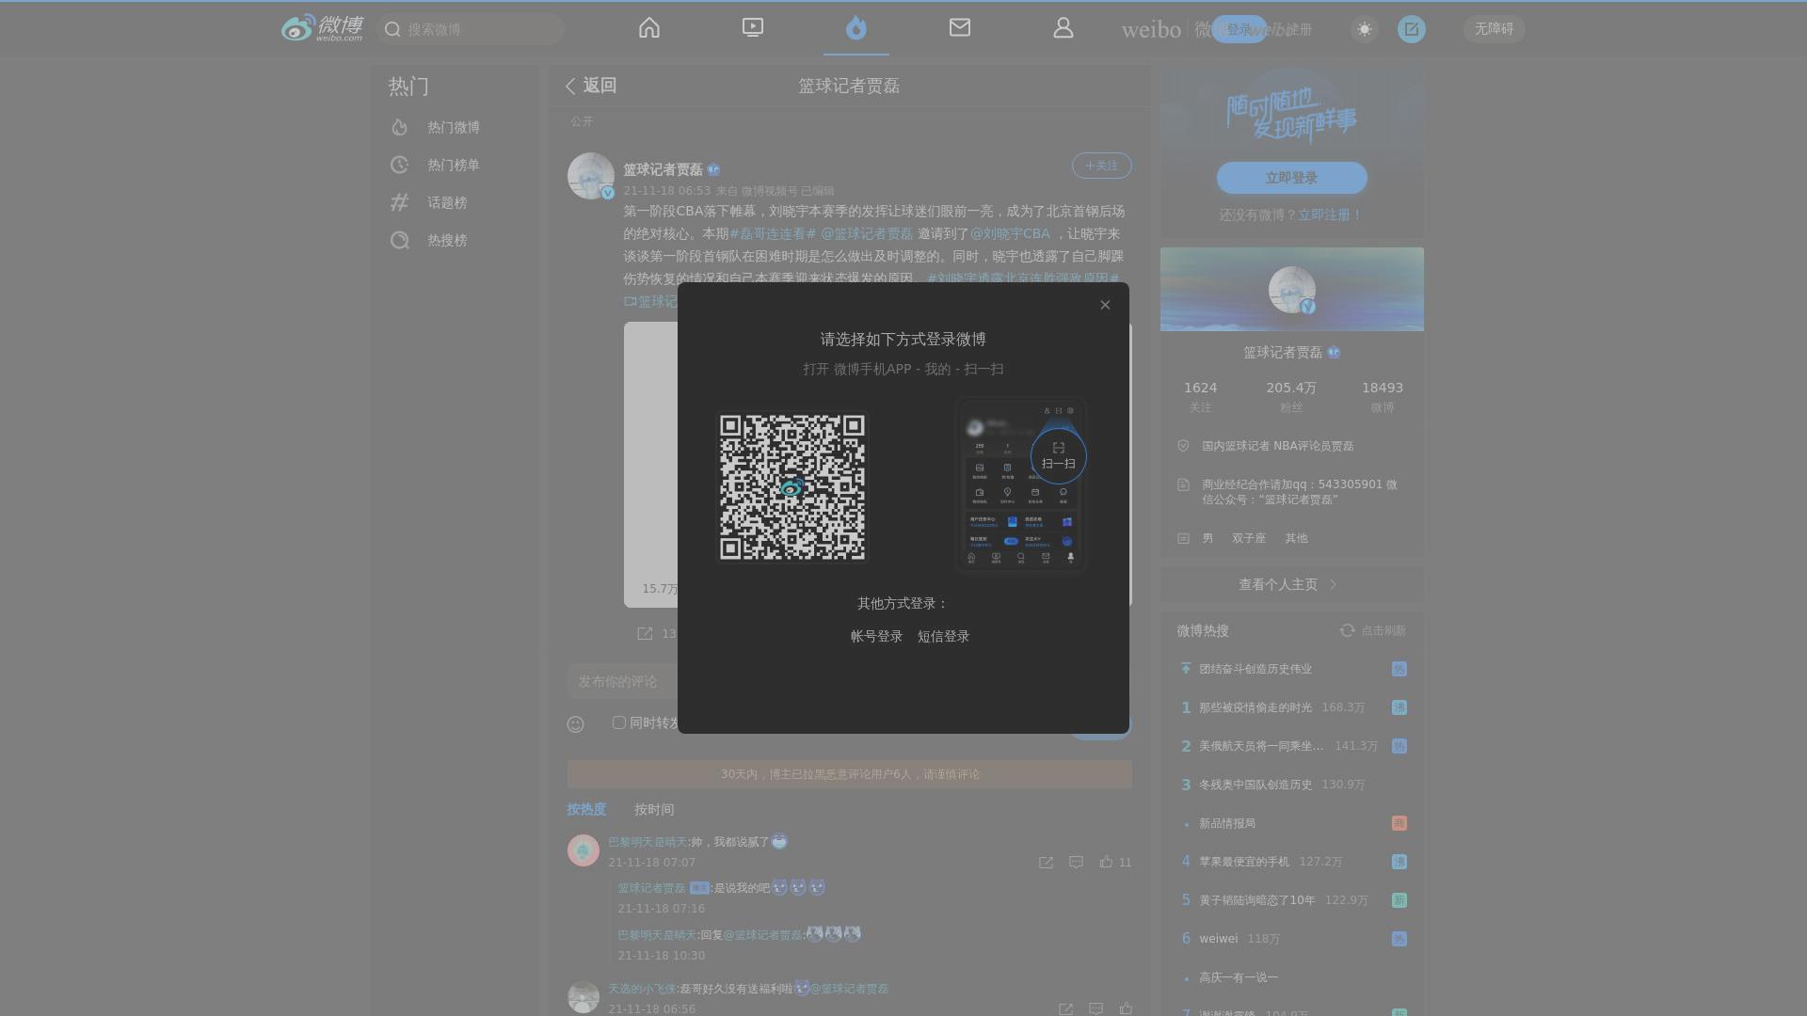Open 热搜榜 in the sidebar
The height and width of the screenshot is (1016, 1807).
(454, 240)
